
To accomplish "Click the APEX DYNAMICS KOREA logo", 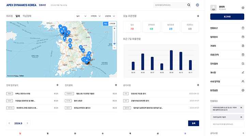I will tap(21, 5).
